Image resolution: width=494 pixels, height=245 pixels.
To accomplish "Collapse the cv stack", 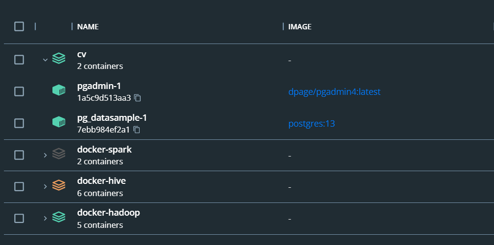I will pos(45,60).
